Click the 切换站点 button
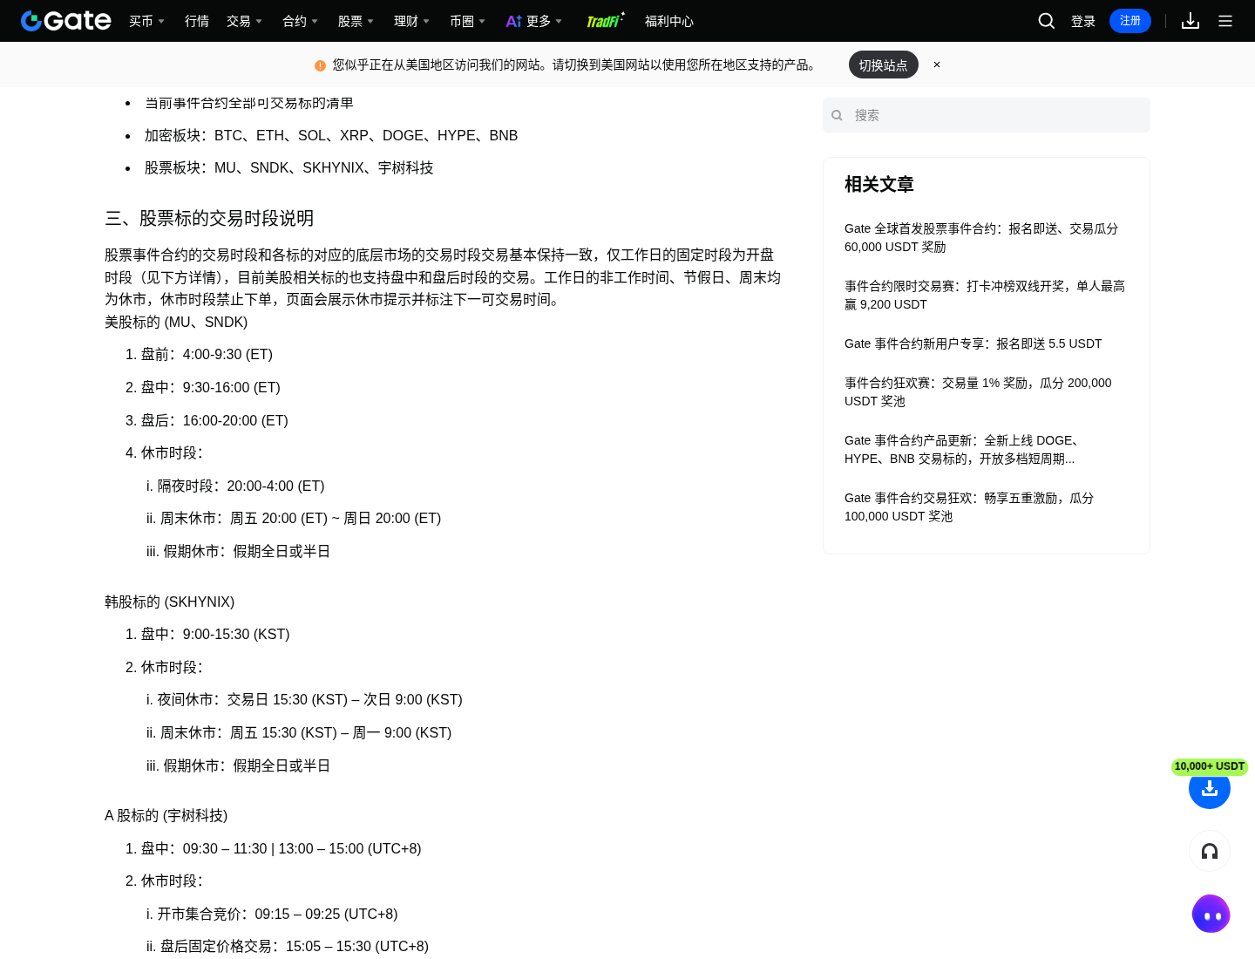Viewport: 1255px width, 959px height. pyautogui.click(x=884, y=65)
